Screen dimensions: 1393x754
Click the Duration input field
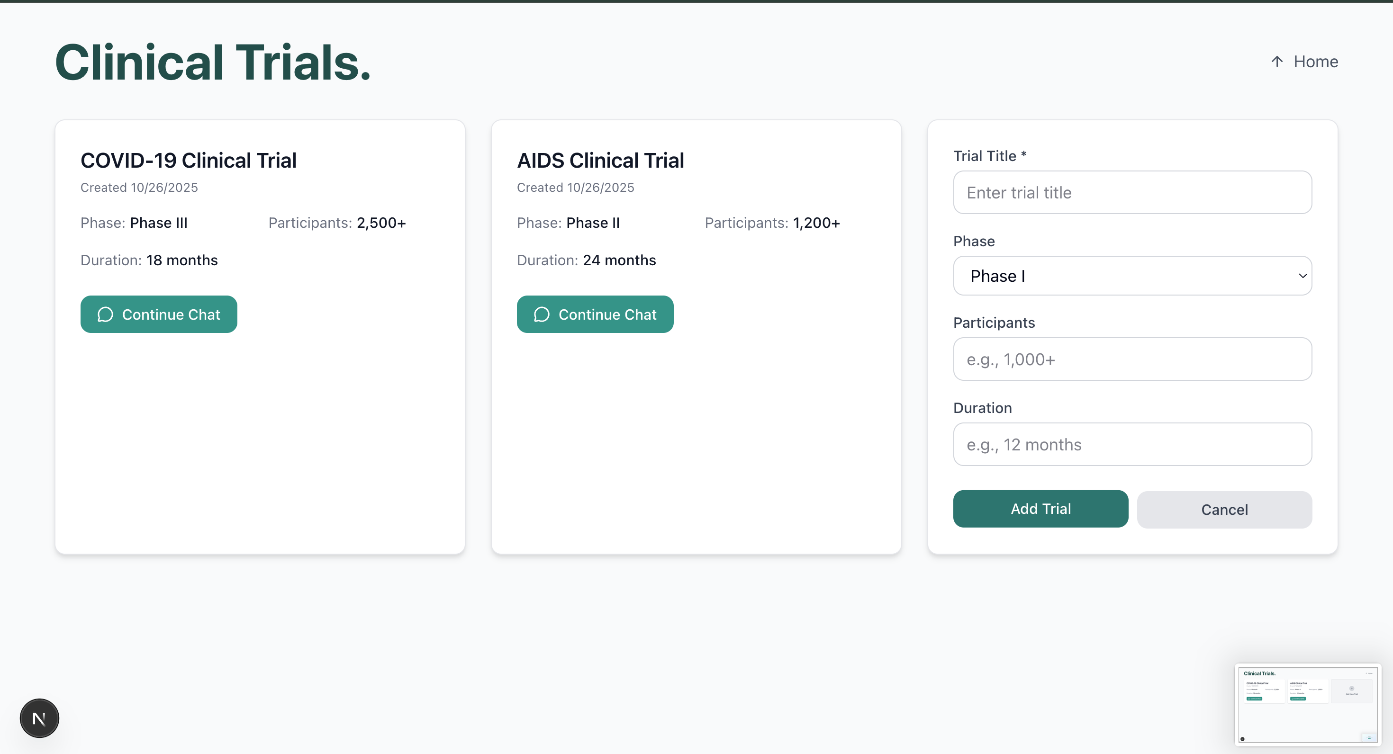pyautogui.click(x=1132, y=444)
